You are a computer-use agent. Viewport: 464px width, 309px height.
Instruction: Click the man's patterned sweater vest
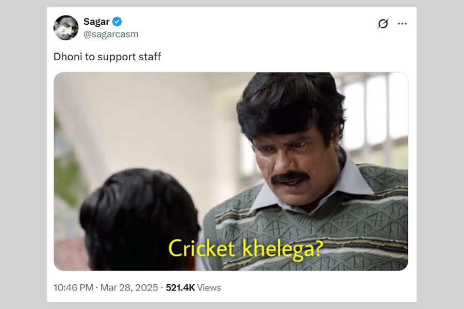[x=361, y=216]
